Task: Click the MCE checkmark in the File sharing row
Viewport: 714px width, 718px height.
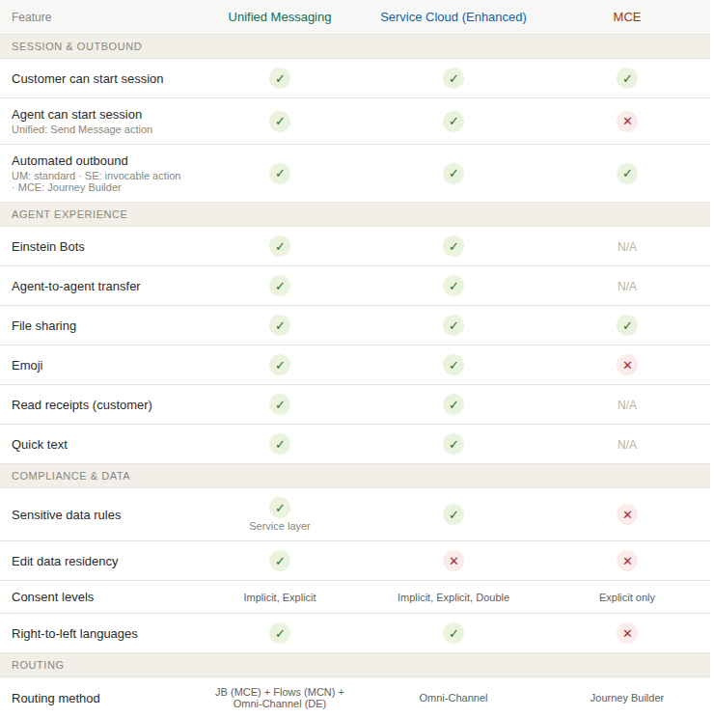Action: click(626, 325)
